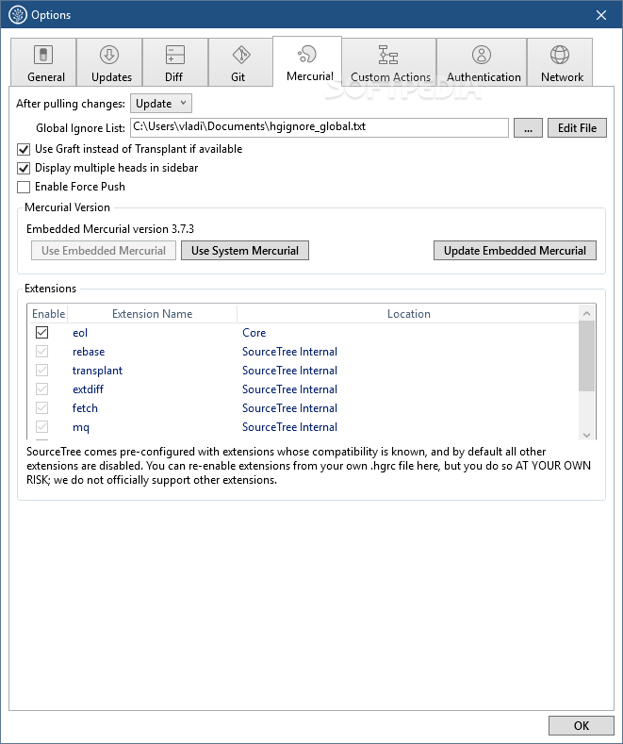Select the rebase extension name

click(x=89, y=352)
